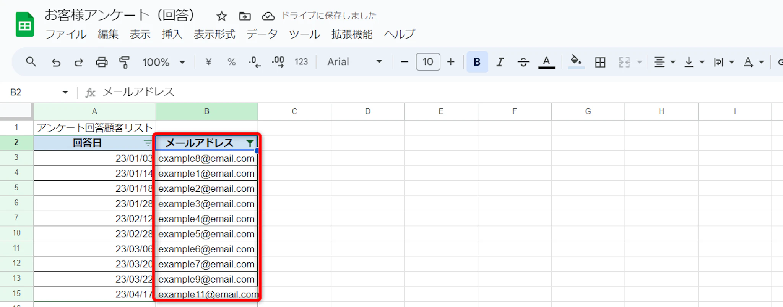Image resolution: width=783 pixels, height=307 pixels.
Task: Toggle filter on メールアドレス column
Action: [250, 143]
